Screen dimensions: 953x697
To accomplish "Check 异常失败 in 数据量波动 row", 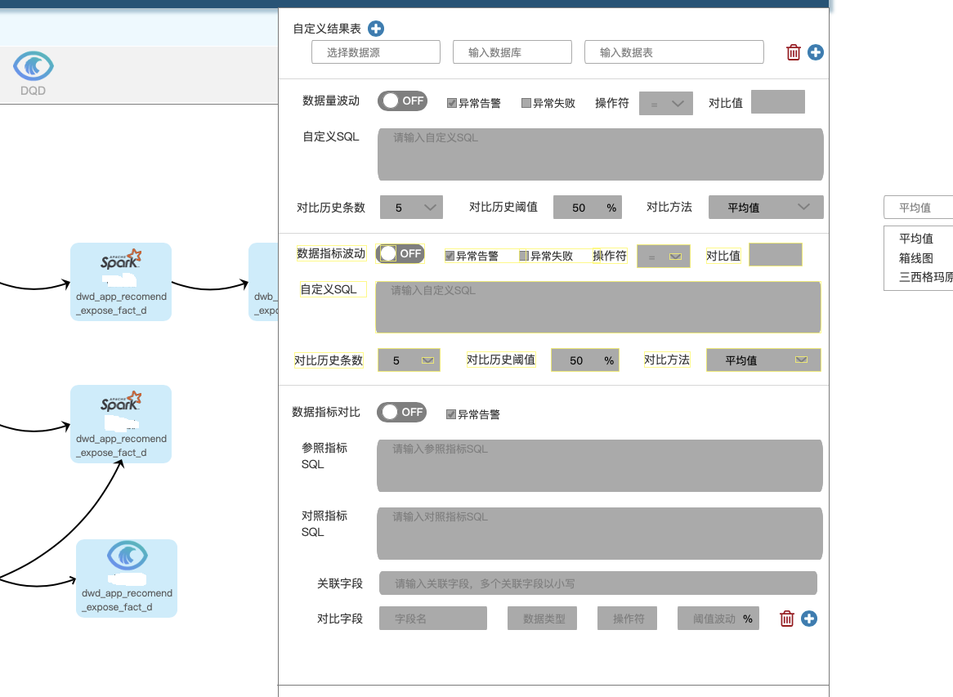I will [x=526, y=103].
